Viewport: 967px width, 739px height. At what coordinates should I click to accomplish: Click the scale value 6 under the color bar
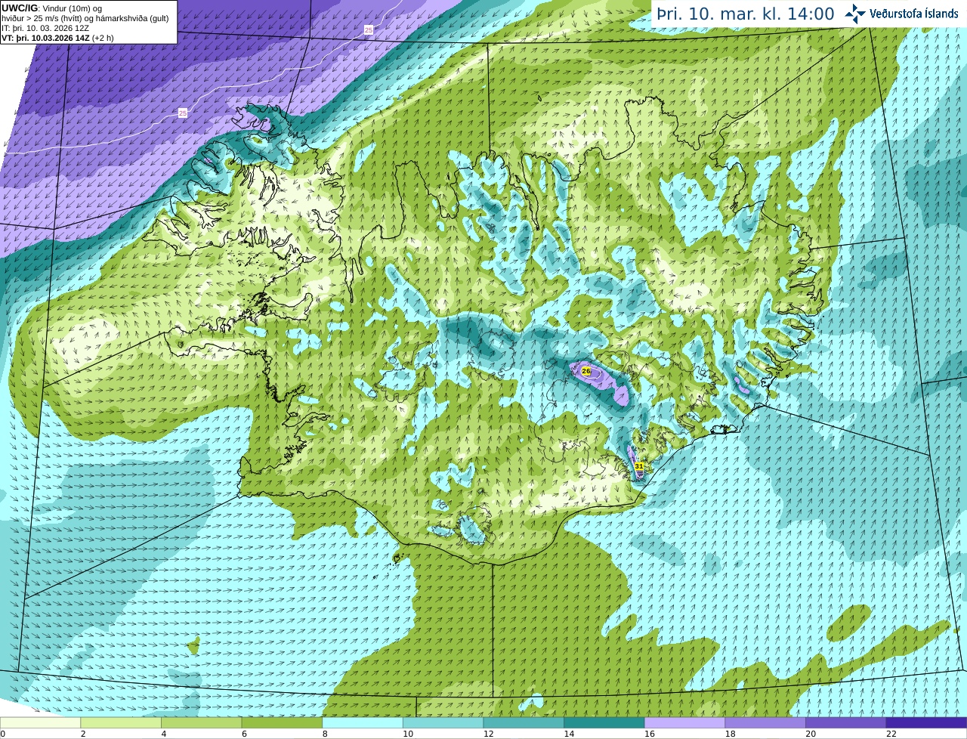(244, 734)
